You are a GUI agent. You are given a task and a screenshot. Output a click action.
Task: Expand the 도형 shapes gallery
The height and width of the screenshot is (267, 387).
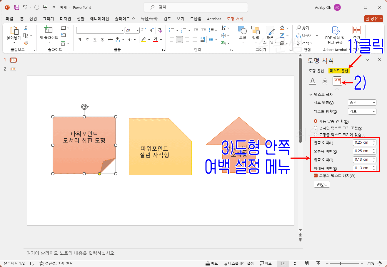point(243,35)
